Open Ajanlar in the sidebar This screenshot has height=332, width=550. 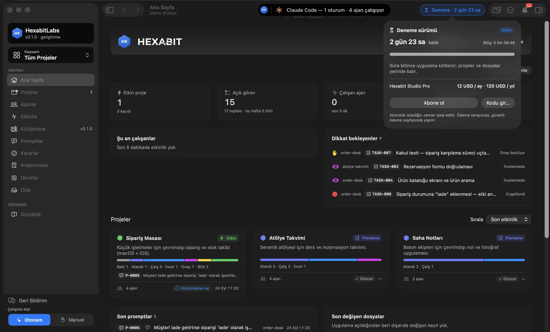51,104
